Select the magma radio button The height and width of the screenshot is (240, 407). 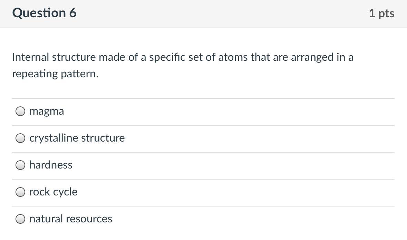tap(20, 111)
